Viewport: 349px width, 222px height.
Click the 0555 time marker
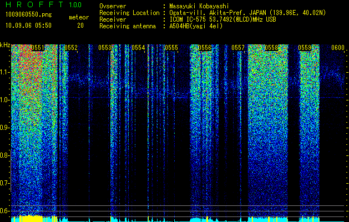[x=171, y=48]
